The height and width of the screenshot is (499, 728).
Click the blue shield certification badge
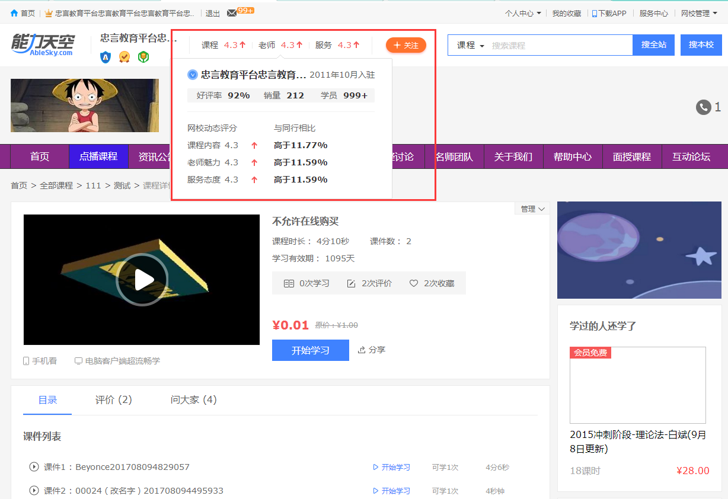(106, 57)
